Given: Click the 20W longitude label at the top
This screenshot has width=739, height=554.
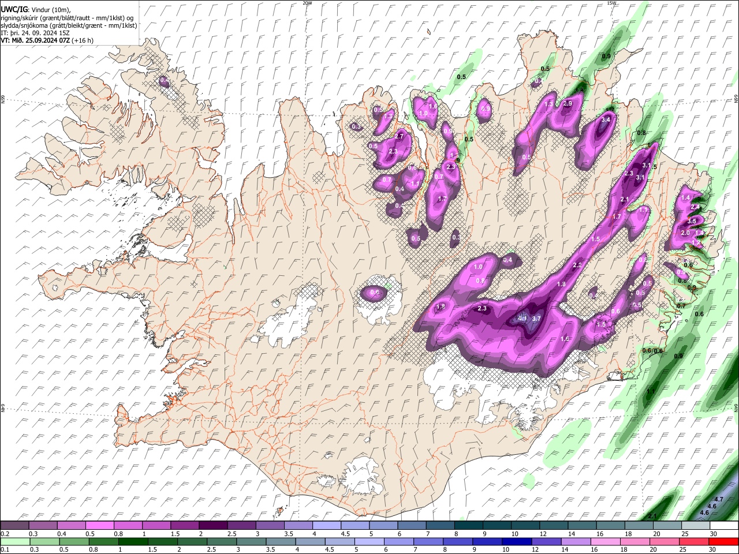Looking at the screenshot, I should (307, 3).
